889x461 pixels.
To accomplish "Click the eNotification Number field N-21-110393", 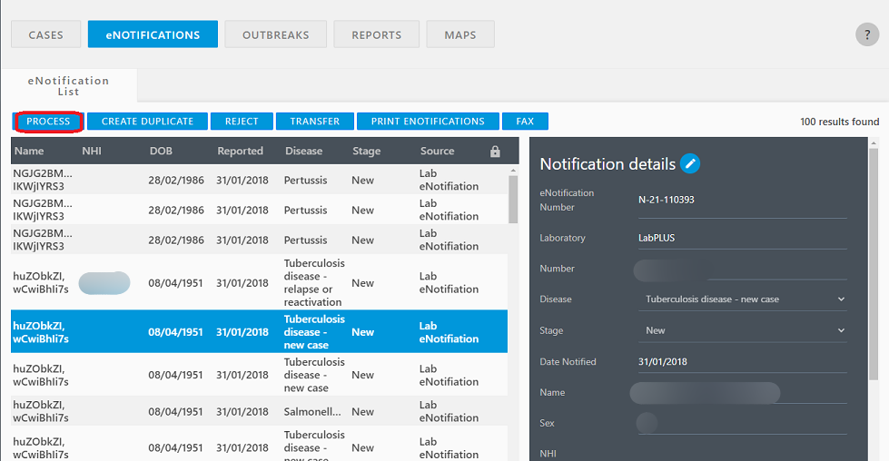I will coord(743,200).
